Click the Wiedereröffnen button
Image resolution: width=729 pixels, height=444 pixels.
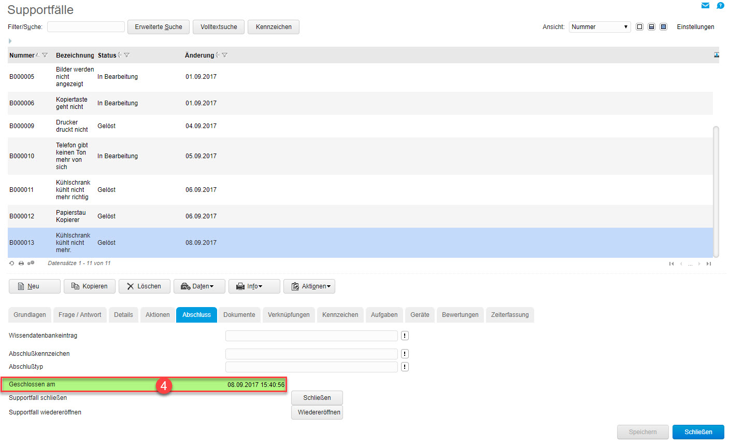pos(317,412)
